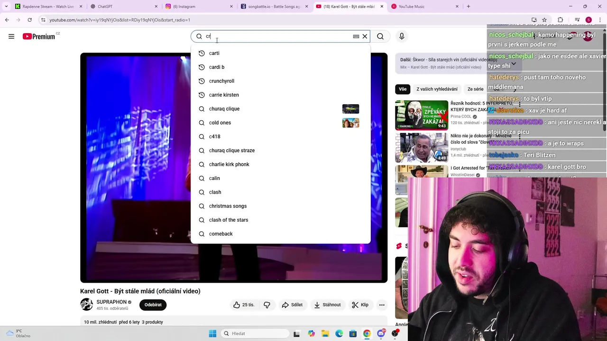
Task: Open the YouTube hamburger guide menu
Action: pos(11,36)
